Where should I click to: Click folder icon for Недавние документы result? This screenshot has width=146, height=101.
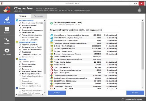(x=51, y=43)
